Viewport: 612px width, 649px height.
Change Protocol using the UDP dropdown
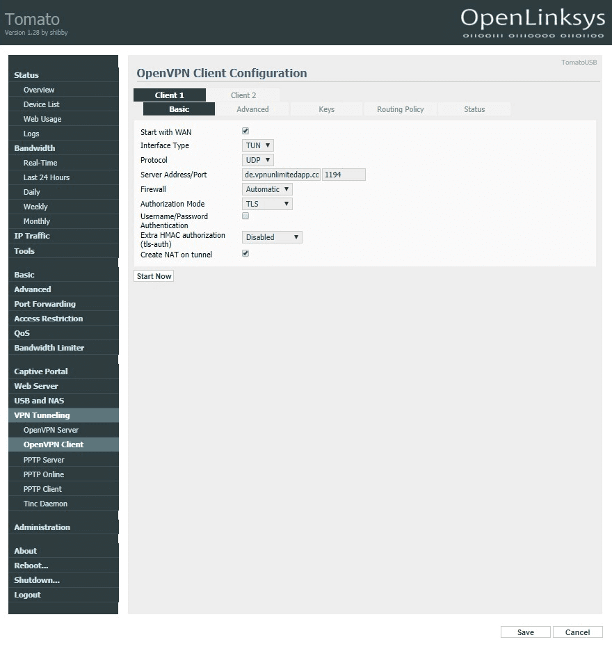[x=257, y=159]
